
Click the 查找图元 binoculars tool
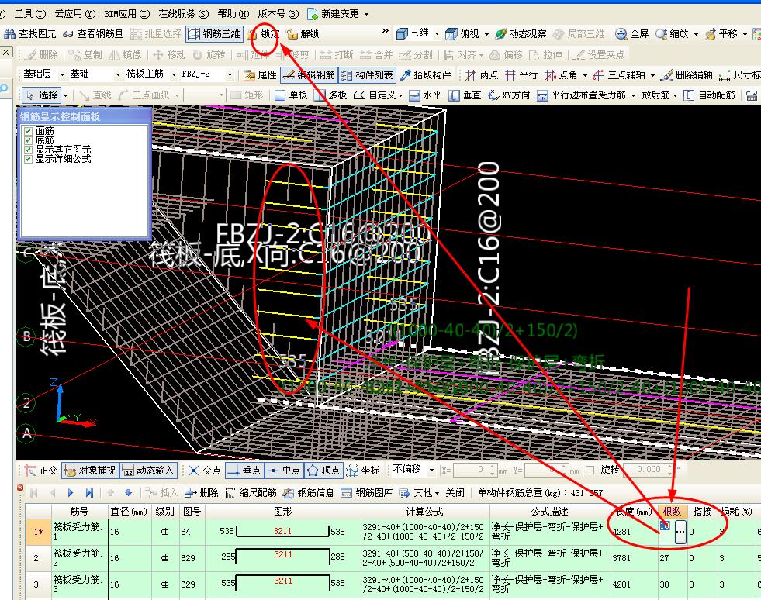(x=31, y=34)
